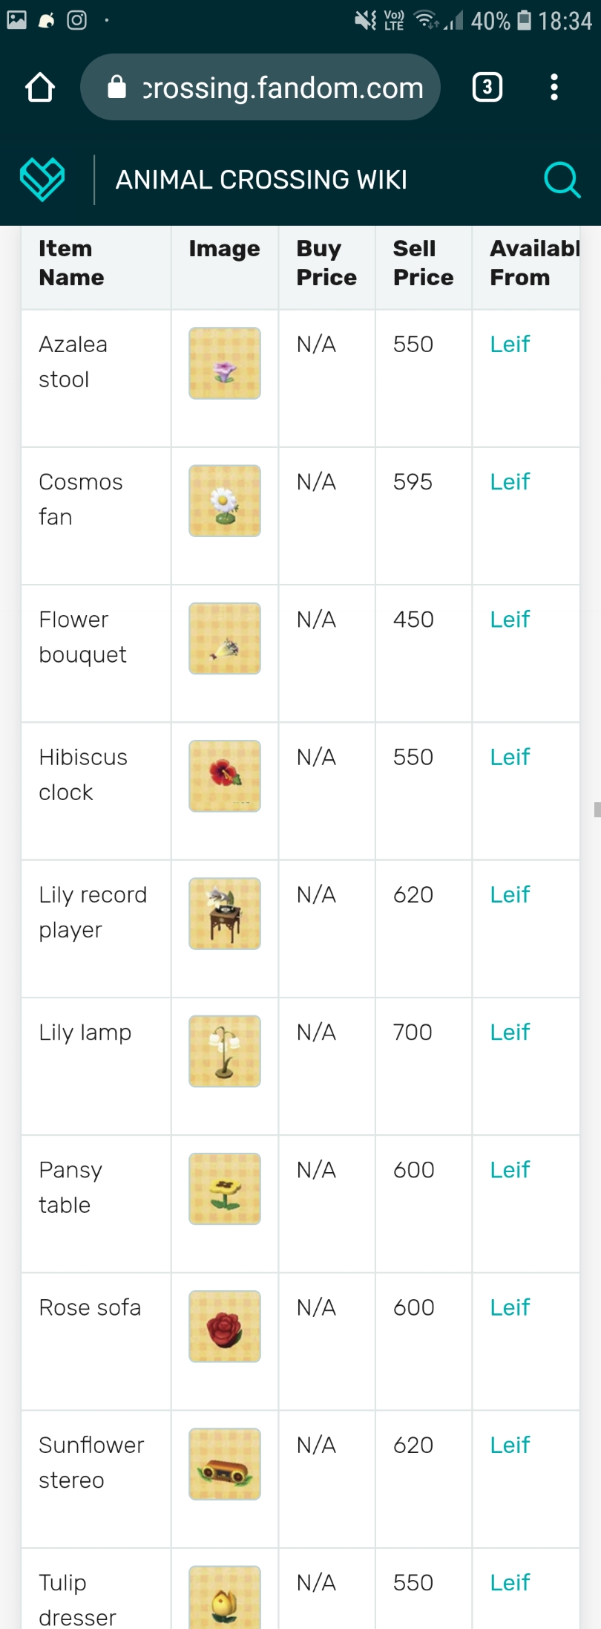Open the browser three-dot menu
Screen dimensions: 601x1629
(x=554, y=88)
